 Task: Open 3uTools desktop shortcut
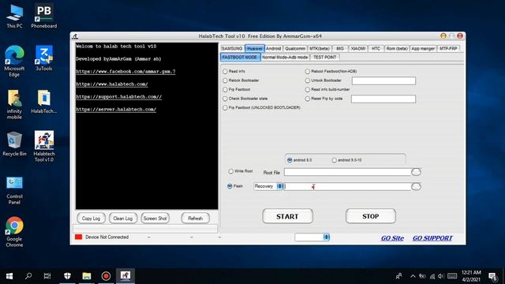coord(44,58)
